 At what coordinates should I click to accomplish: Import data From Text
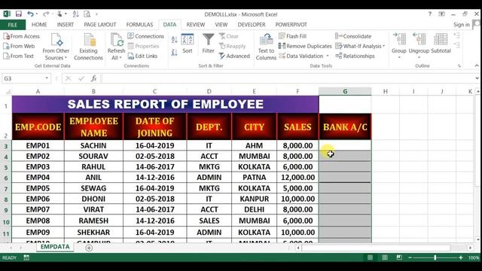point(18,56)
